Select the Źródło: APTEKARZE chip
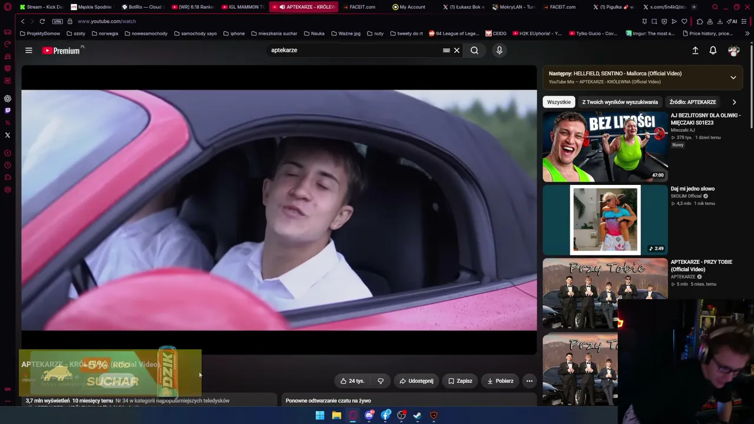The image size is (754, 424). click(x=693, y=102)
